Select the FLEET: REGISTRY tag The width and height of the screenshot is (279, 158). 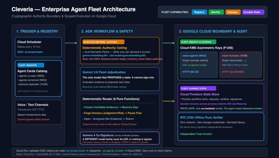(30, 65)
